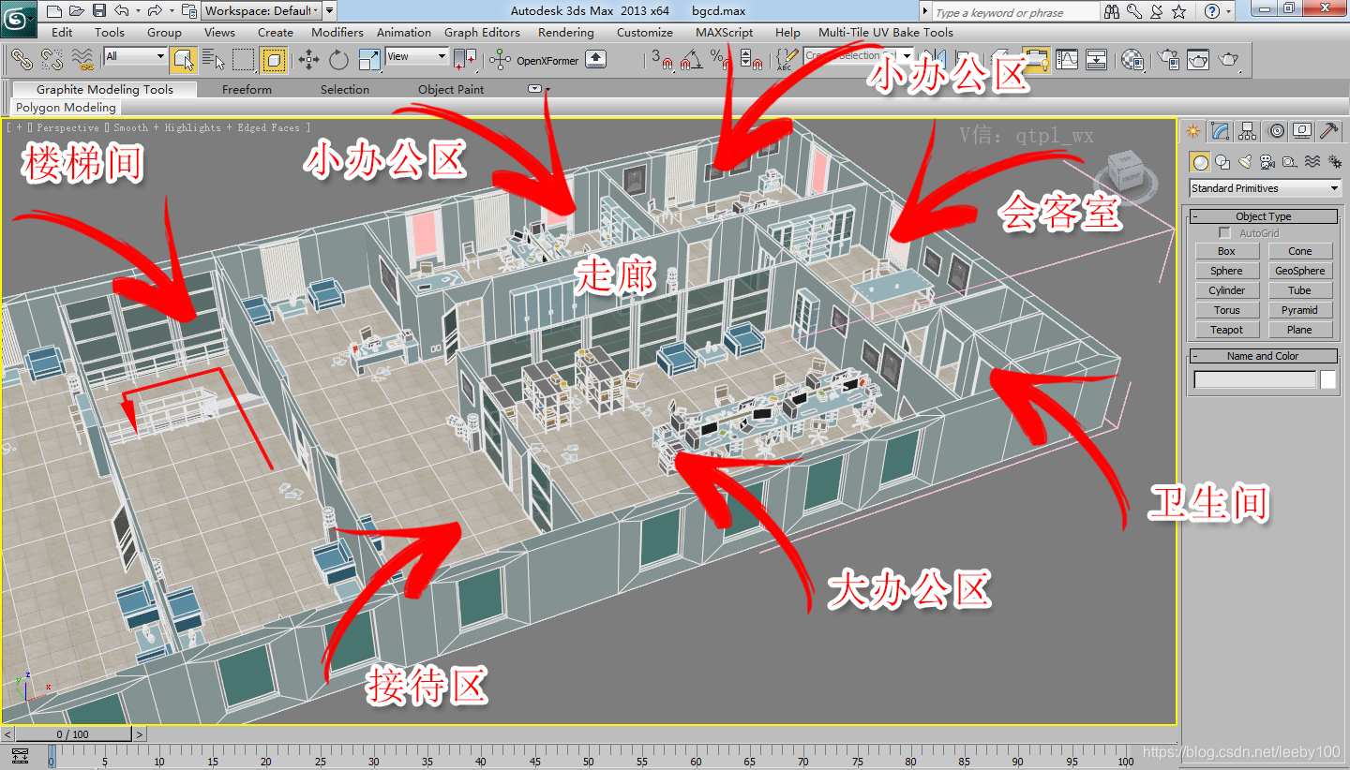1350x770 pixels.
Task: Open the 3ds Max application menu button
Action: [x=19, y=17]
